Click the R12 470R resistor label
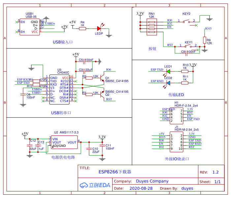The image size is (231, 198). click(x=37, y=87)
